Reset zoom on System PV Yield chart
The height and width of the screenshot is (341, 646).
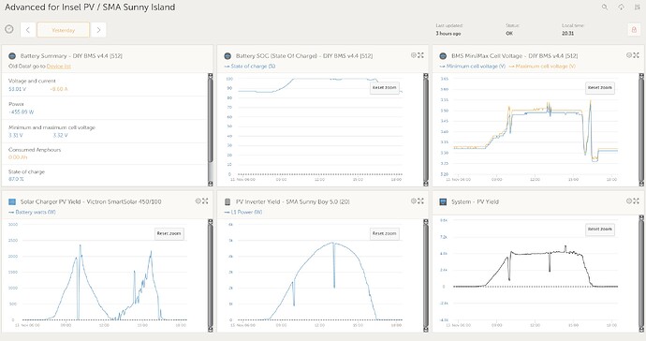click(600, 230)
